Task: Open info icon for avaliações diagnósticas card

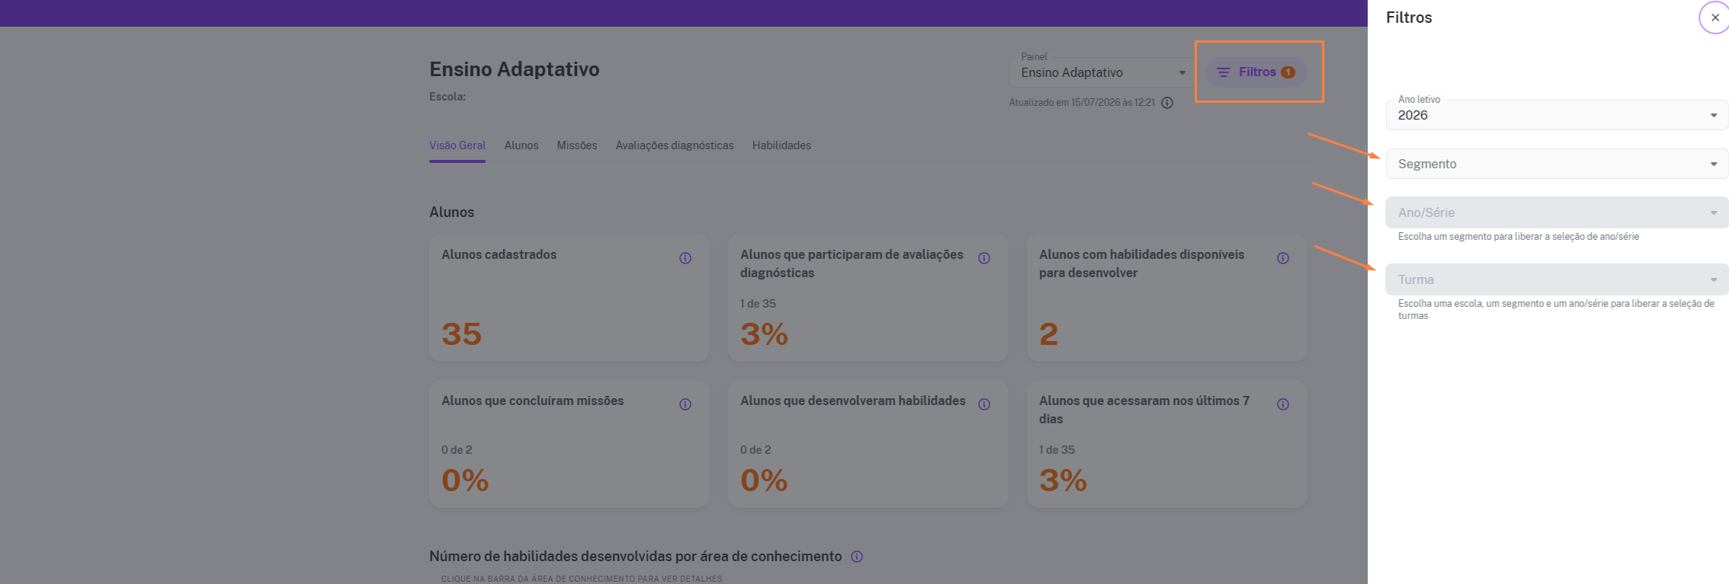Action: [984, 258]
